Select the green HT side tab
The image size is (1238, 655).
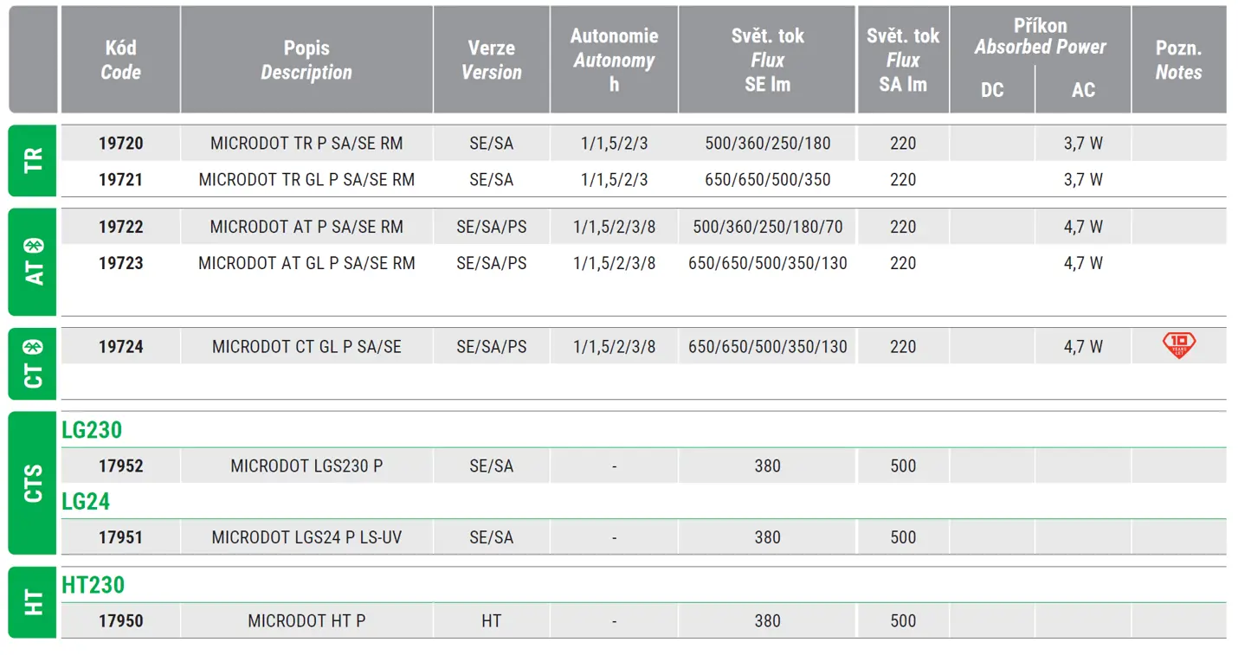coord(33,602)
